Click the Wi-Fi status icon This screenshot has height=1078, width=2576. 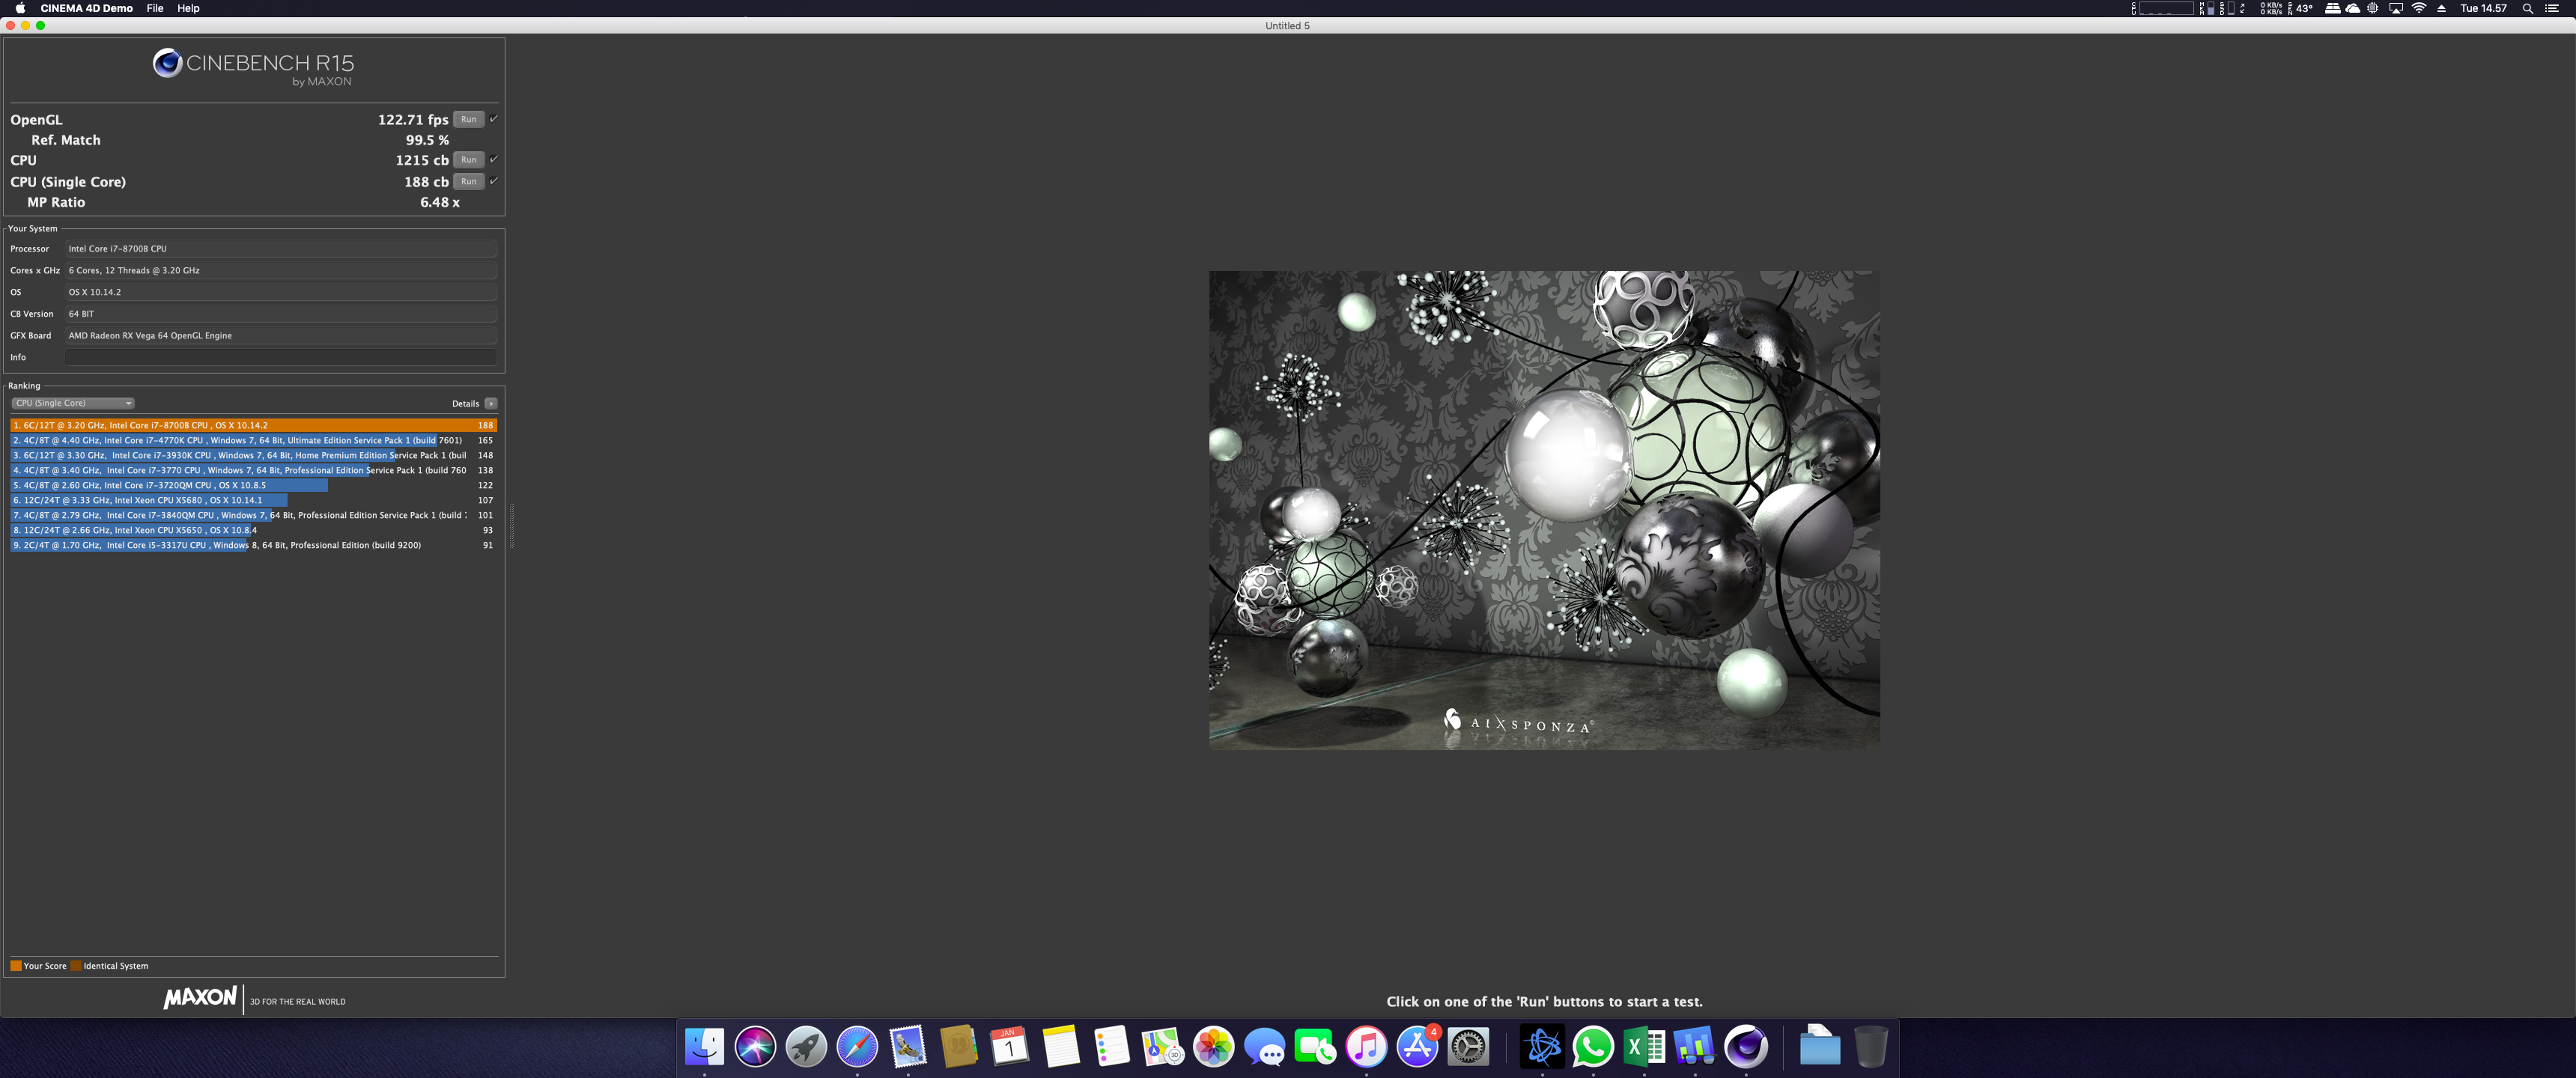tap(2419, 8)
